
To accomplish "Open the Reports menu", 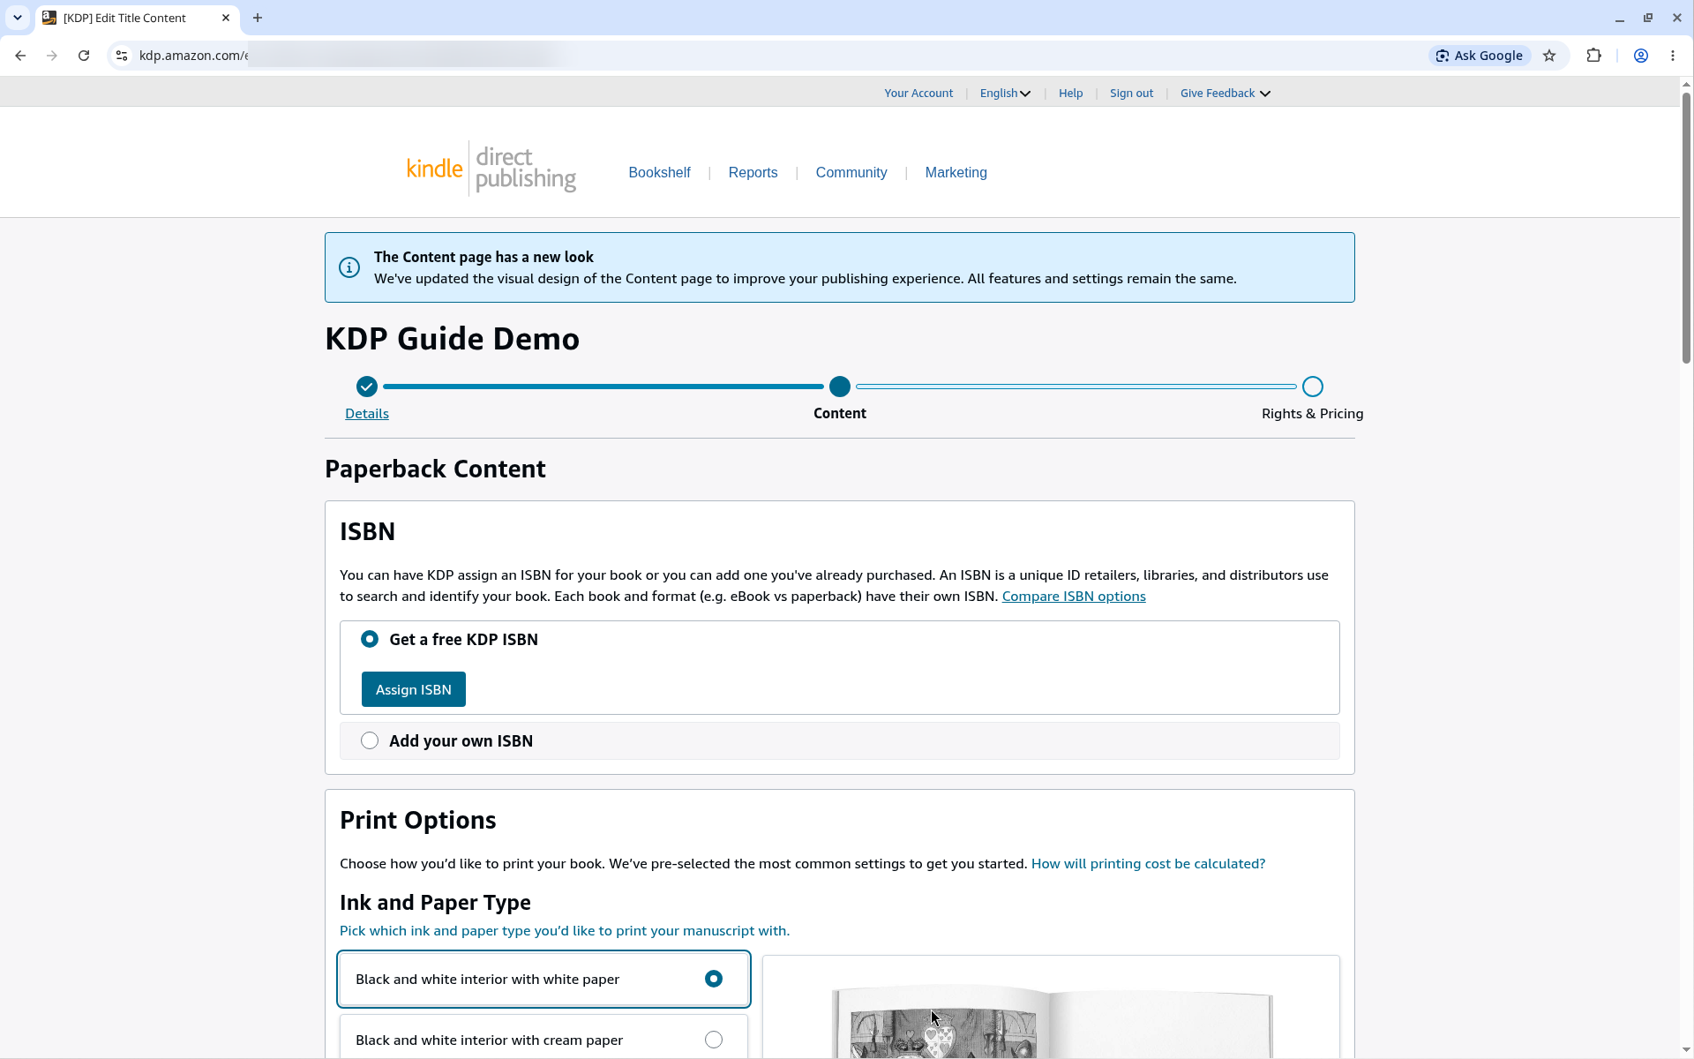I will point(753,173).
